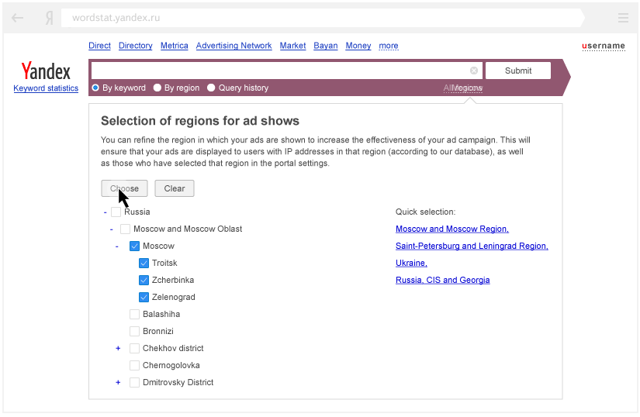Open the Money service link
The image size is (640, 417).
(358, 46)
